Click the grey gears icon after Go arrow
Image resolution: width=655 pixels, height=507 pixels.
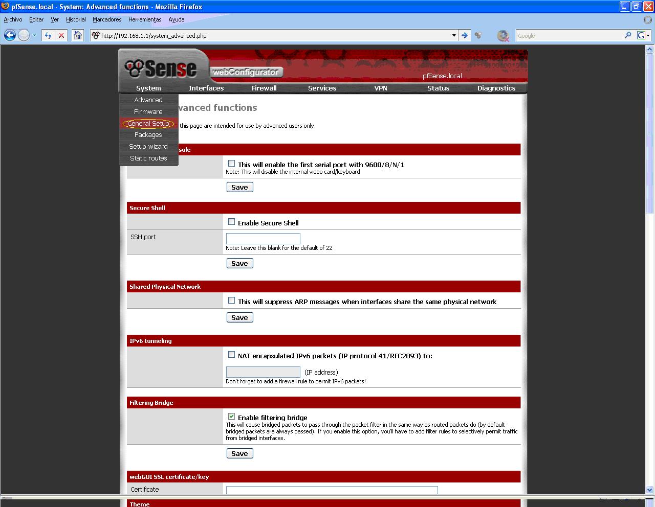click(x=478, y=35)
